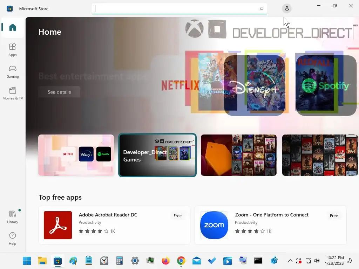Open Notepad from the taskbar
This screenshot has height=269, width=359.
89,261
